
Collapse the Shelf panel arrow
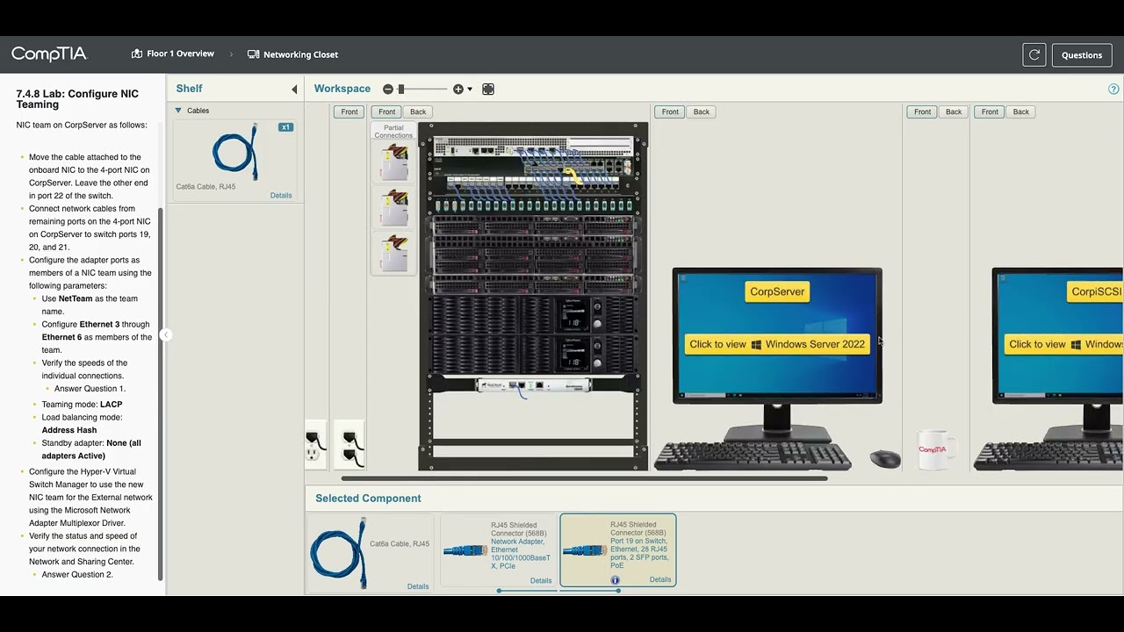[x=294, y=89]
